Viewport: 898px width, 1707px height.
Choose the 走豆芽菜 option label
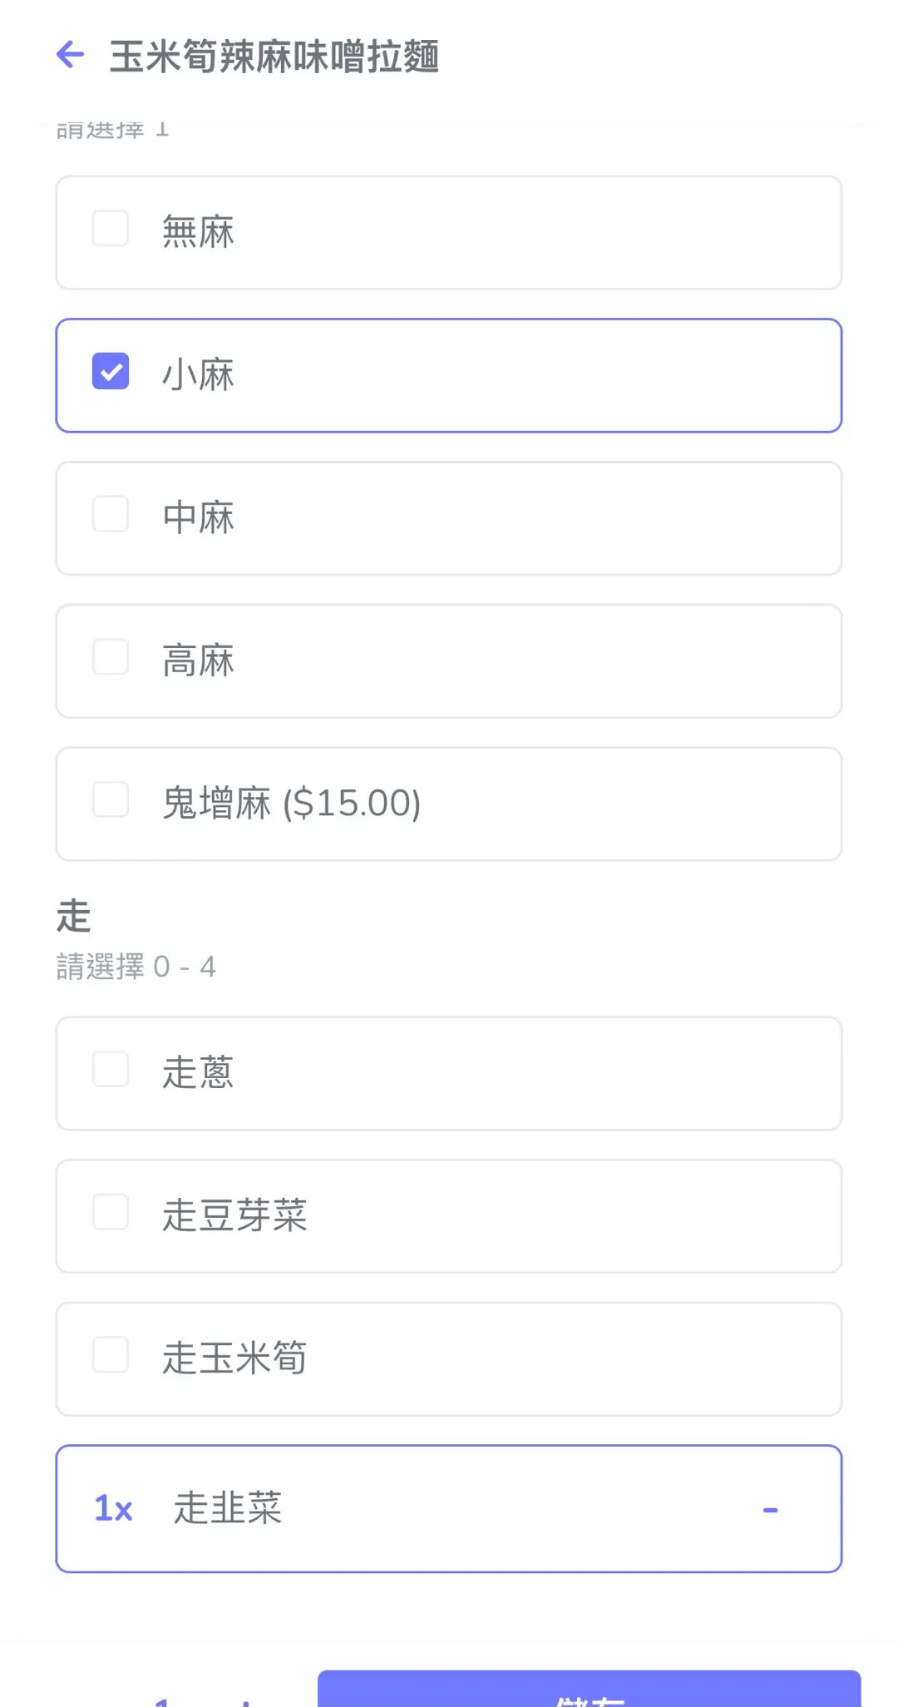click(234, 1215)
